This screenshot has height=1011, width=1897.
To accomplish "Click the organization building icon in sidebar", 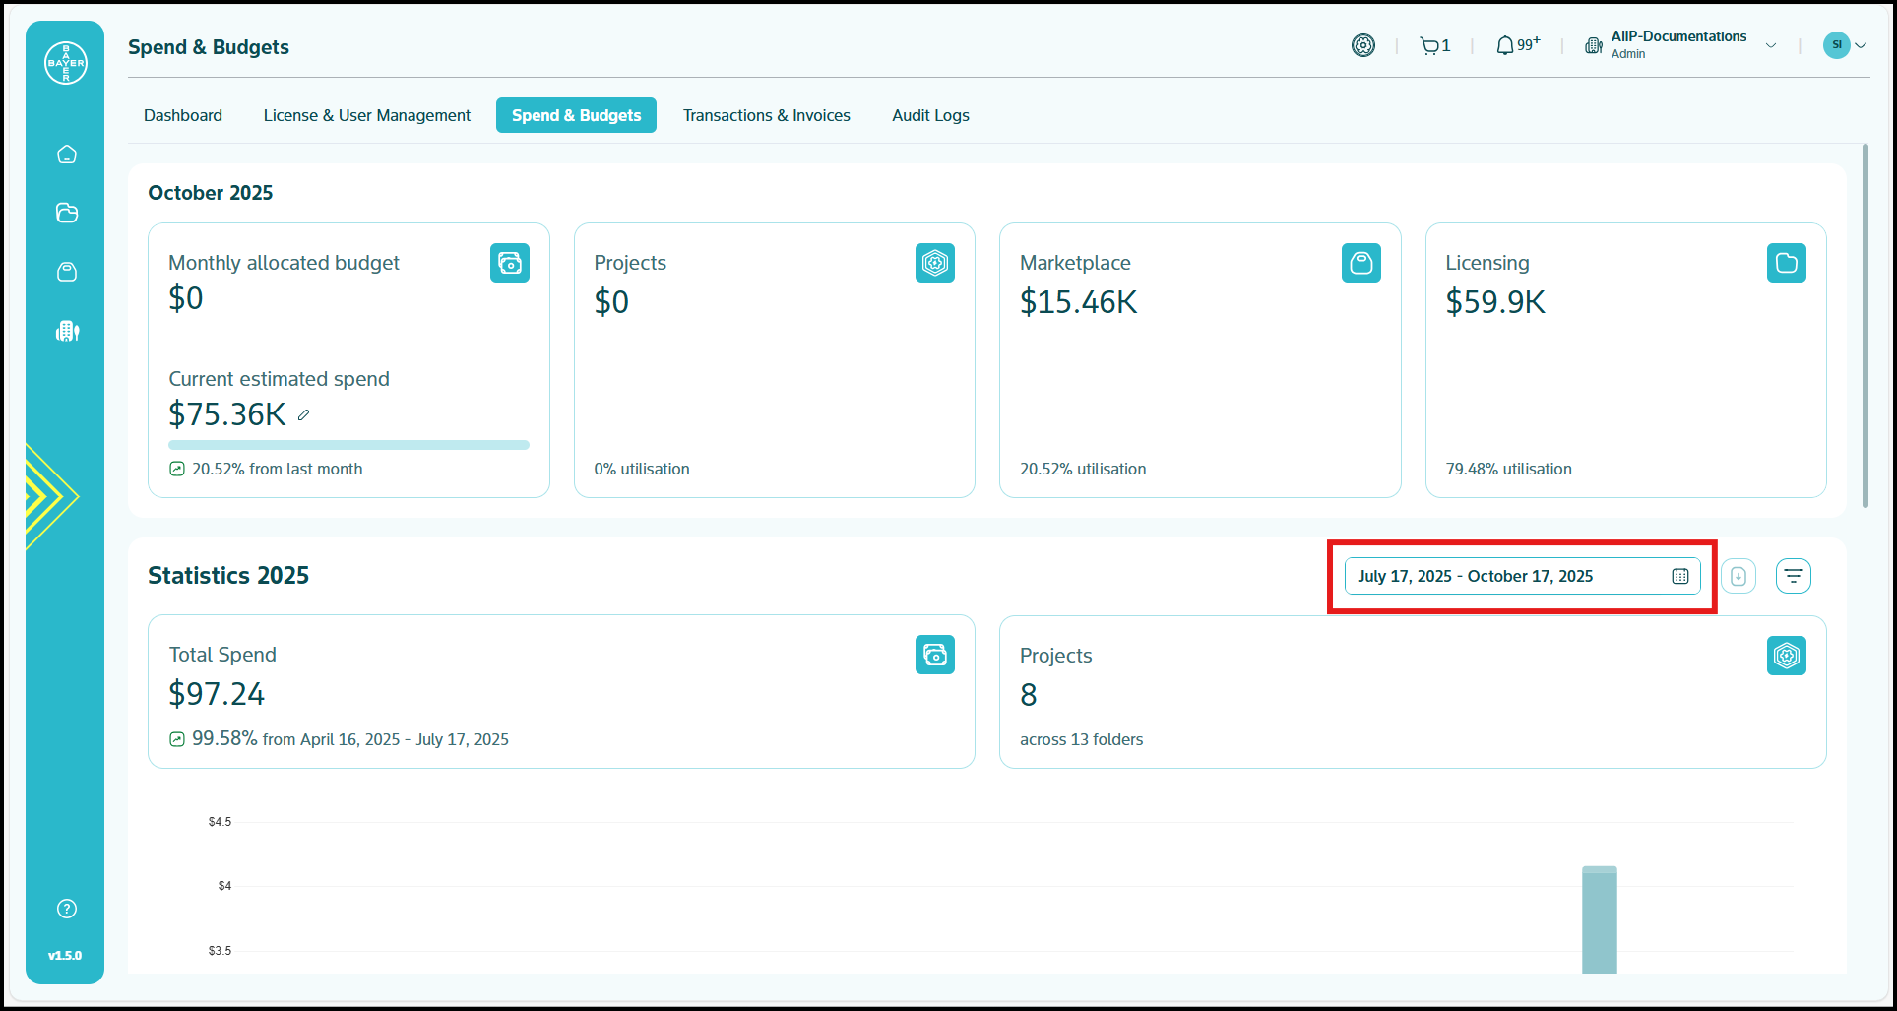I will coord(67,331).
